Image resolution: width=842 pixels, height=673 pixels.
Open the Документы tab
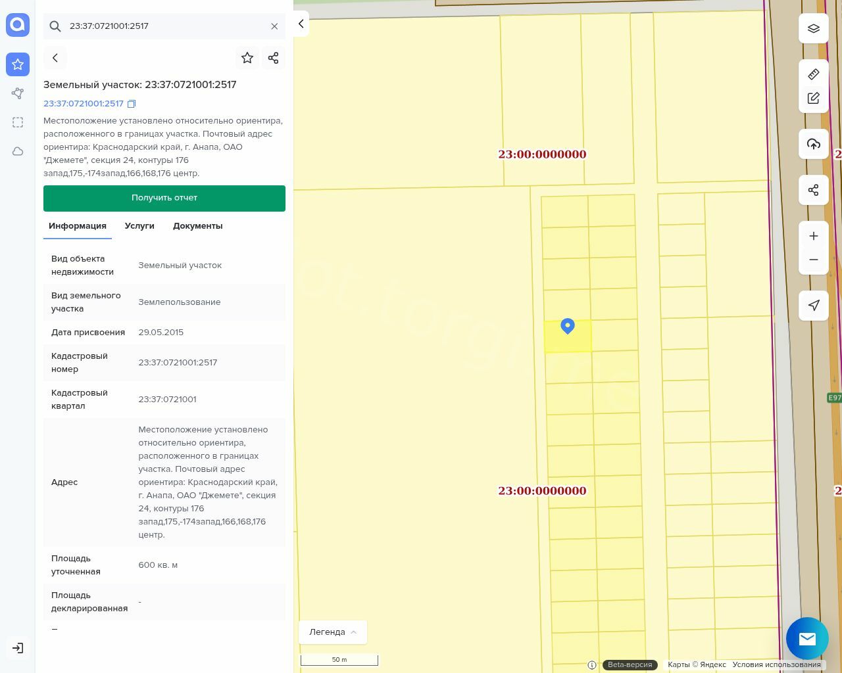(197, 226)
